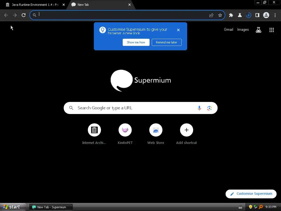Search by image with the lens icon

tap(209, 108)
